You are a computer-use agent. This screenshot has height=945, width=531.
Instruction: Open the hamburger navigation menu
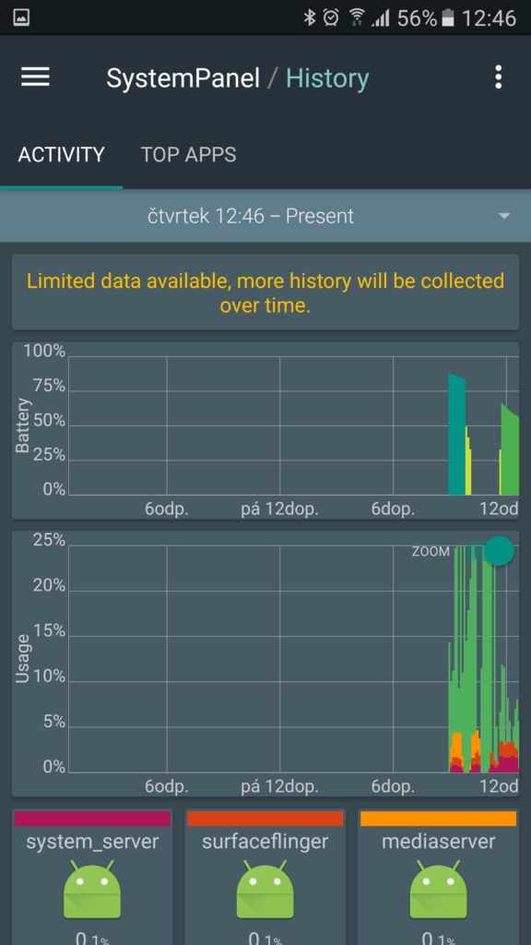(x=36, y=78)
